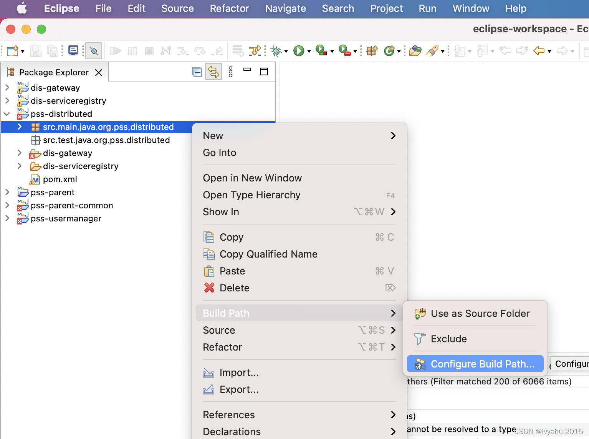Close the Package Explorer tab

(x=99, y=73)
